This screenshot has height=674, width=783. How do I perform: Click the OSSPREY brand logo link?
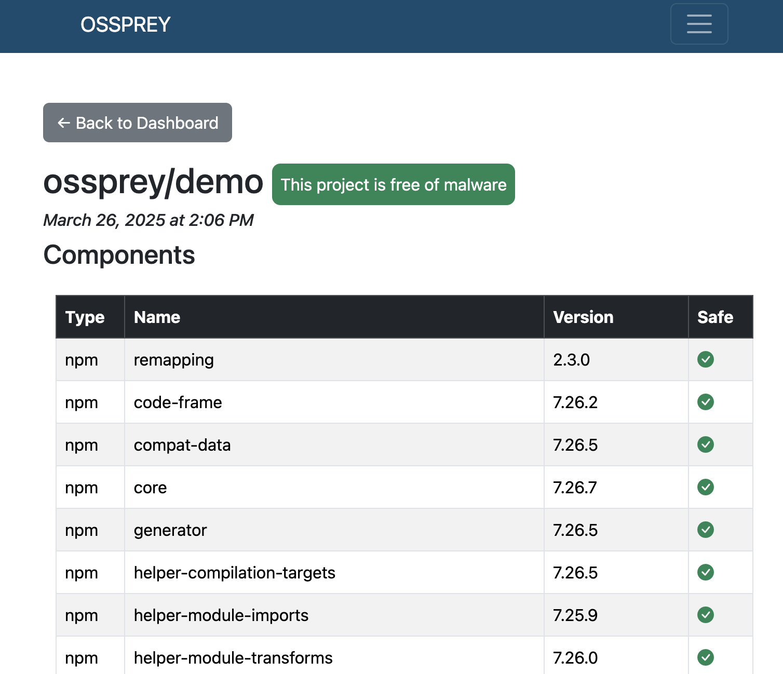coord(125,24)
